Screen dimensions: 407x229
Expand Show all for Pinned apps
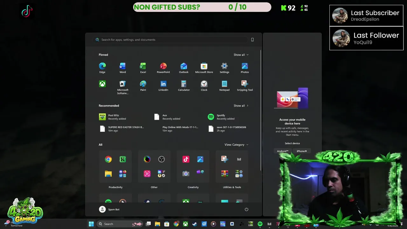(241, 55)
